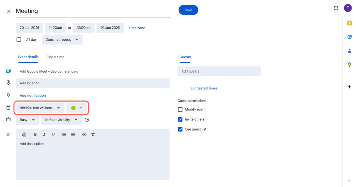Open Google Tasks from the side panel
Screen dimensions: 356x187
350,37
